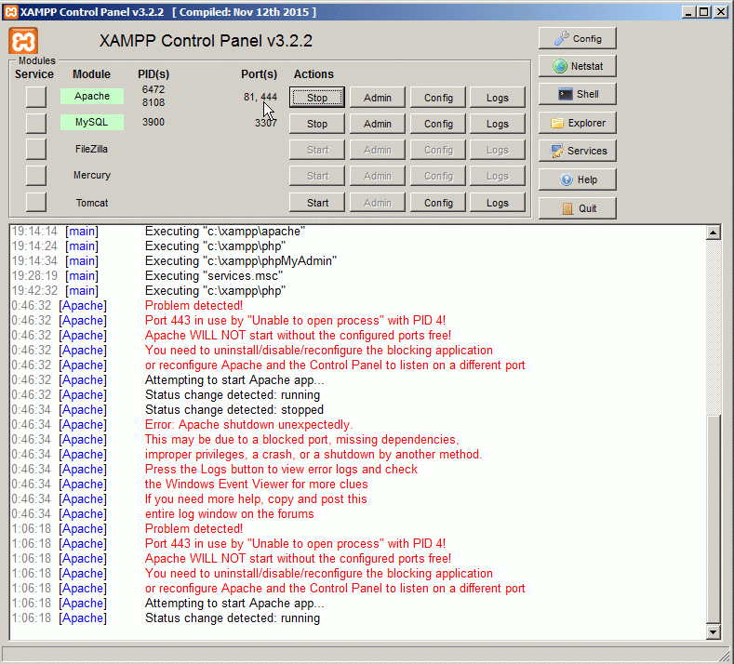Viewport: 734px width, 664px height.
Task: Open Apache Admin page
Action: pyautogui.click(x=378, y=98)
